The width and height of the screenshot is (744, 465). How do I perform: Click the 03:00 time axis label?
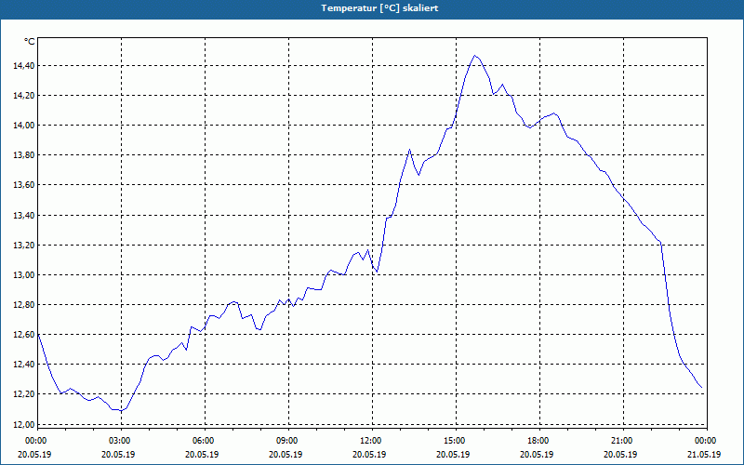[121, 441]
